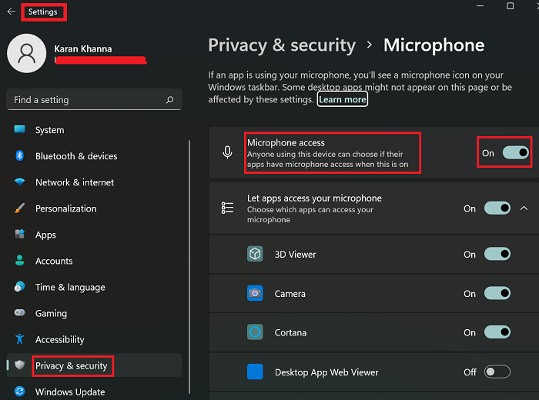The height and width of the screenshot is (400, 539).
Task: Click the user profile avatar icon
Action: pyautogui.click(x=27, y=53)
